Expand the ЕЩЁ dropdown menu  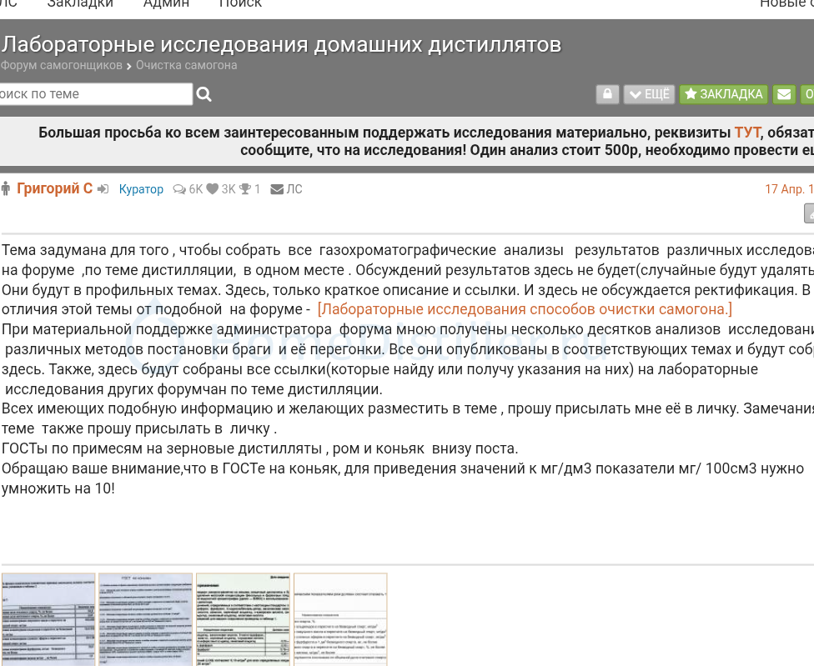(x=649, y=94)
